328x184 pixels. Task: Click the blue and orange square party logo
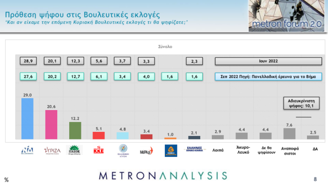(170, 150)
